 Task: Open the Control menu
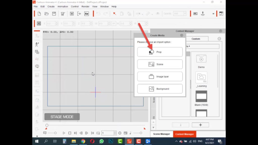point(75,7)
